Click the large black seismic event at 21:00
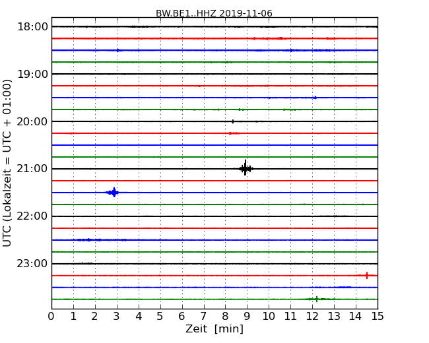 click(245, 168)
